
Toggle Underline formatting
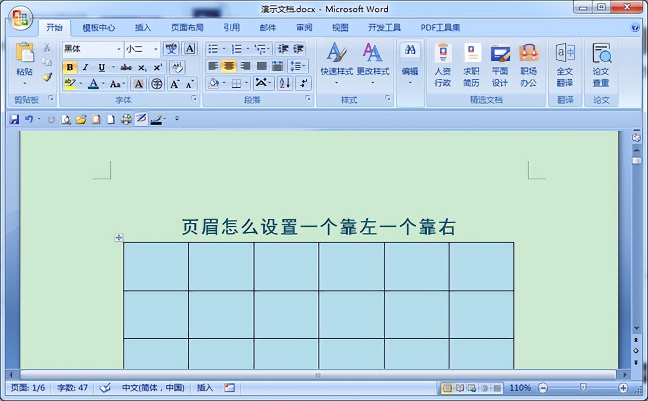[x=102, y=67]
